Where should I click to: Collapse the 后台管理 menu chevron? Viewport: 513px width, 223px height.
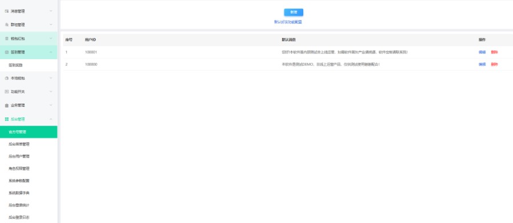point(51,119)
